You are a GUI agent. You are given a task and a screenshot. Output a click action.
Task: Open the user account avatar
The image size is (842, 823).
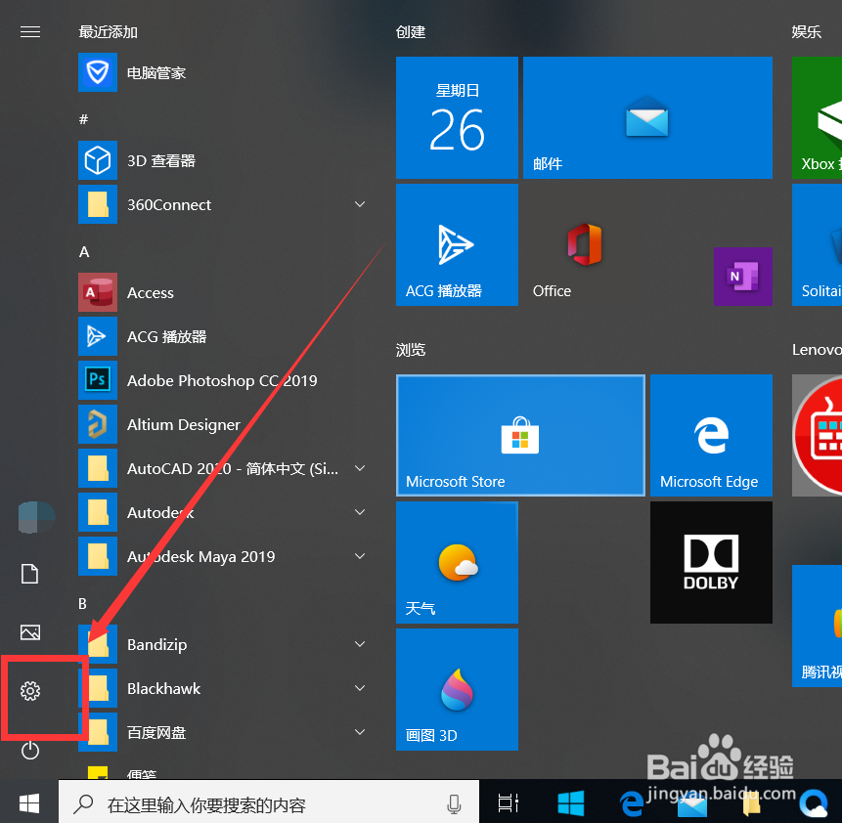click(36, 517)
